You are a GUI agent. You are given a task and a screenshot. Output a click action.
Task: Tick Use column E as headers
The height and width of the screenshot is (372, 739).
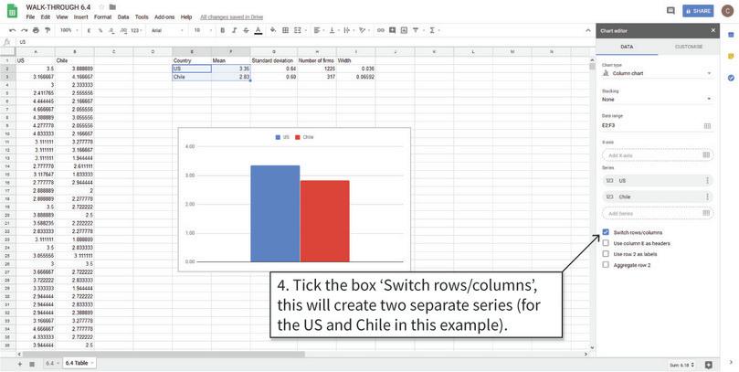[606, 243]
